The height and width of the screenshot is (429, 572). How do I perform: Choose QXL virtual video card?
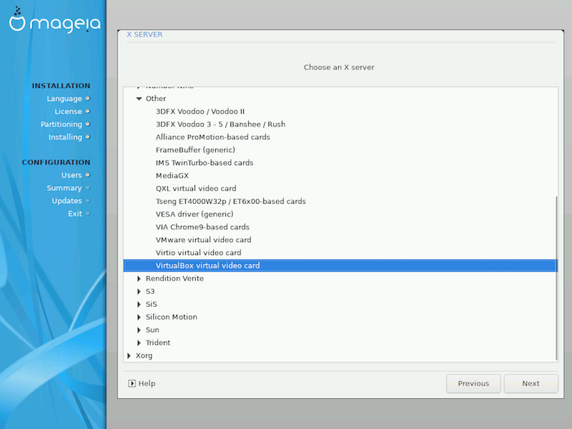196,189
